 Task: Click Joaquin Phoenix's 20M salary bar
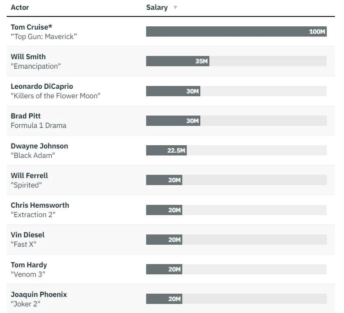164,299
